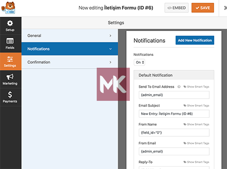This screenshot has width=227, height=169.
Task: Click the Default Notification header
Action: point(174,75)
